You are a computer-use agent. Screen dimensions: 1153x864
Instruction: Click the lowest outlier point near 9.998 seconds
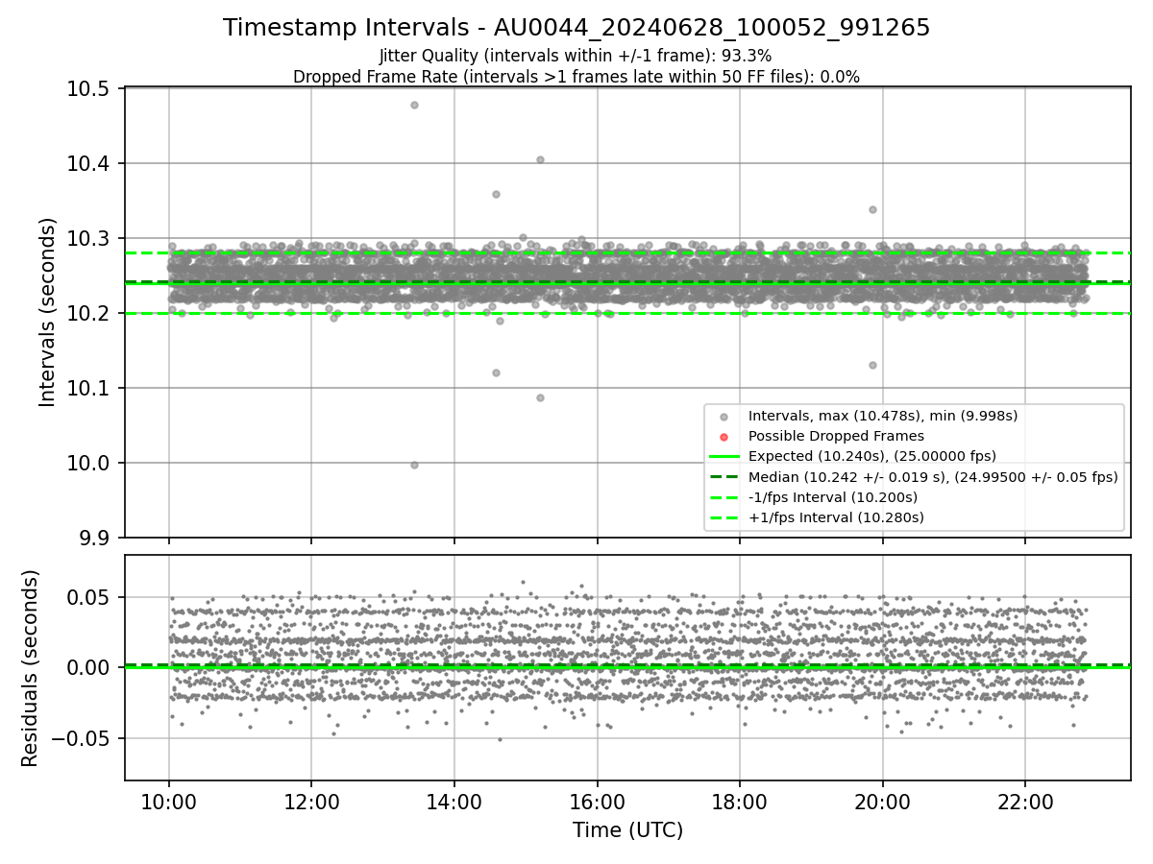(414, 465)
